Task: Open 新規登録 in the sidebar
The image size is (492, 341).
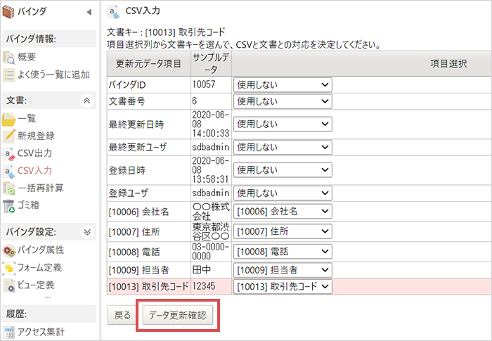Action: pyautogui.click(x=36, y=136)
